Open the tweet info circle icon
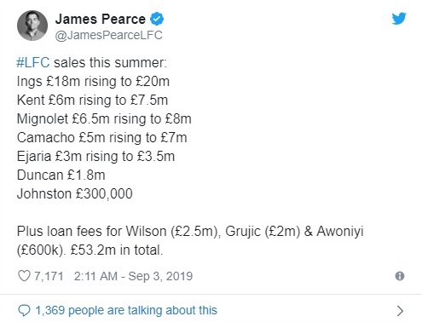The image size is (422, 322). point(400,276)
